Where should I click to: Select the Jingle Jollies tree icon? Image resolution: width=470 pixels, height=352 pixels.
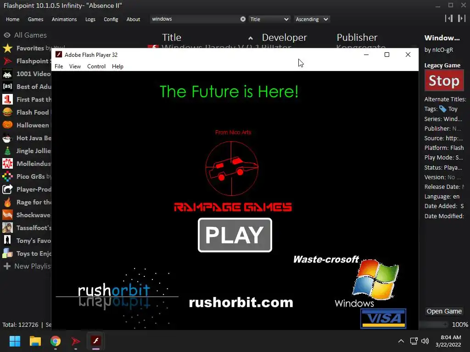[x=7, y=151]
